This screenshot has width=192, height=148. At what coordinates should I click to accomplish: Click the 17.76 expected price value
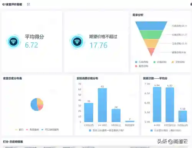pos(98,45)
